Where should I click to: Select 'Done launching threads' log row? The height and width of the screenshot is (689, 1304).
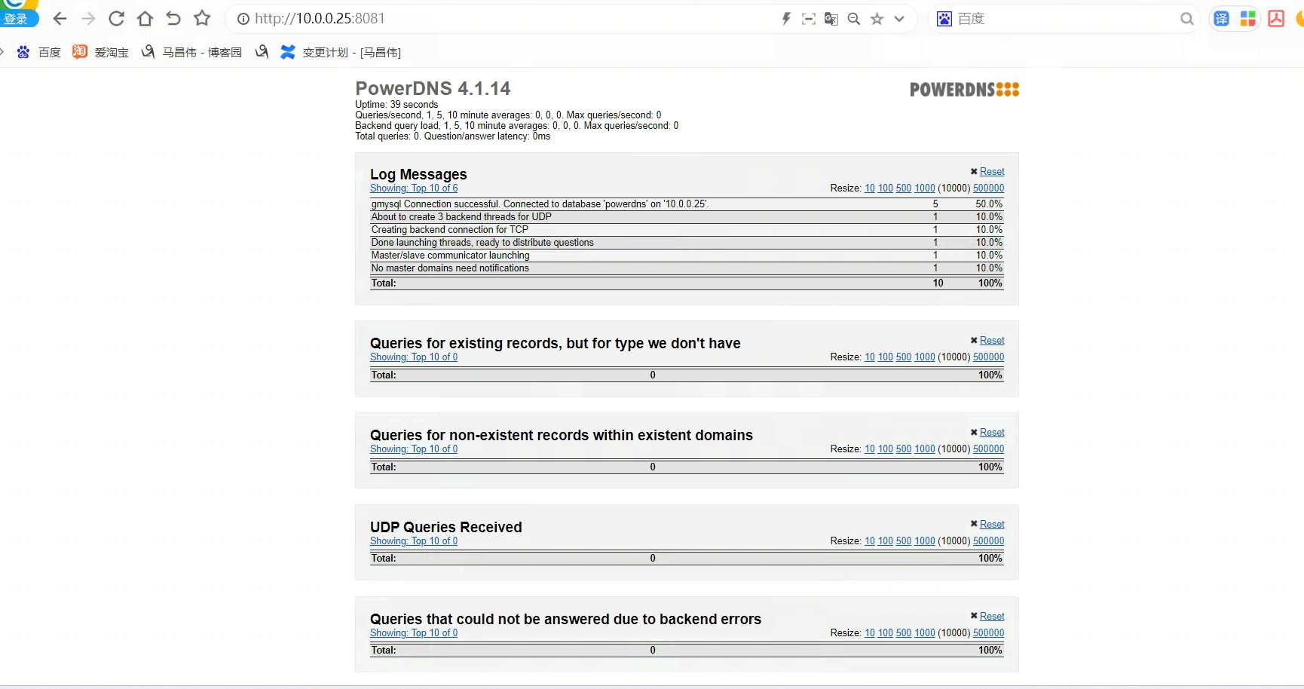pyautogui.click(x=687, y=243)
